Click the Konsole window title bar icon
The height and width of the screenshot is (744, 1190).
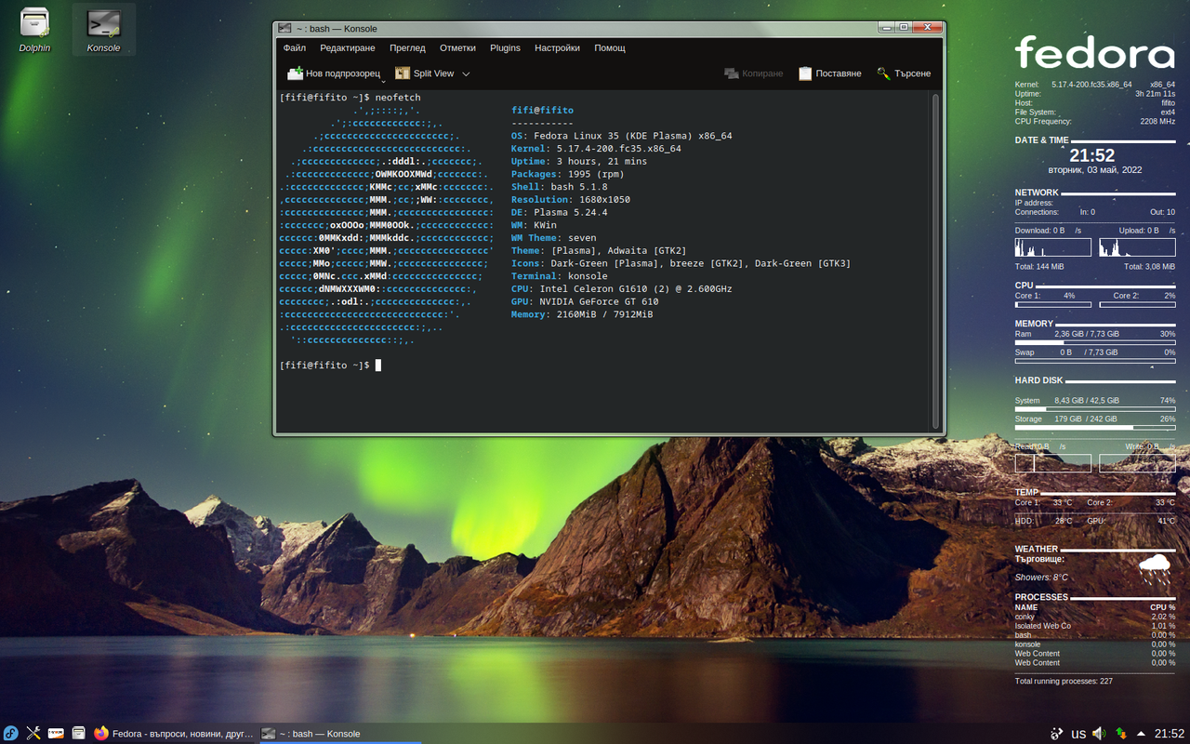click(285, 29)
